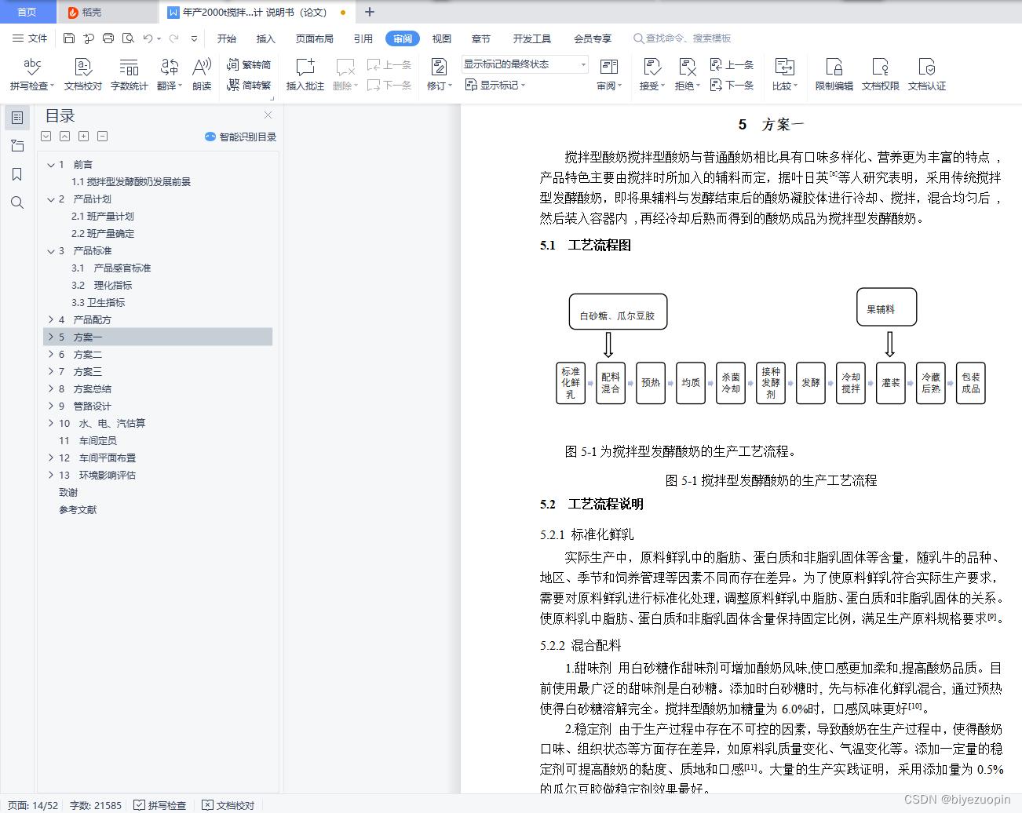
Task: Switch to the 视图 ribbon tab
Action: [441, 38]
